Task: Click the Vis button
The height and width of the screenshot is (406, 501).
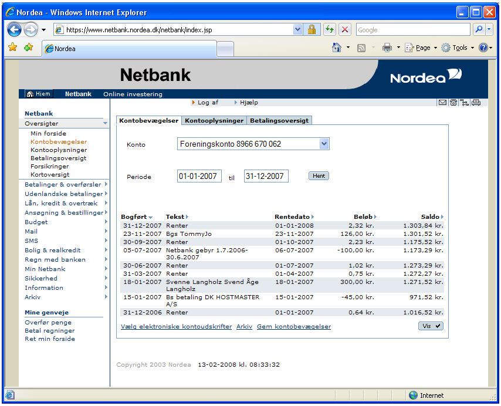Action: 431,326
